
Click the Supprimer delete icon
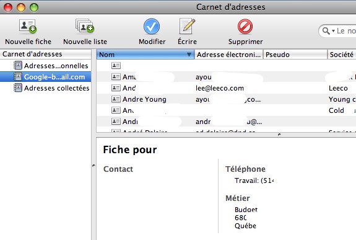[245, 27]
